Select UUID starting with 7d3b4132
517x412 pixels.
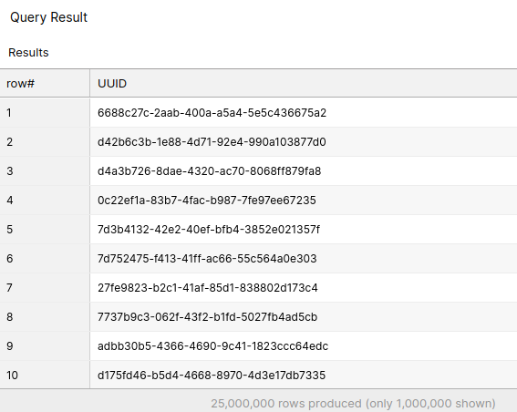pyautogui.click(x=209, y=230)
